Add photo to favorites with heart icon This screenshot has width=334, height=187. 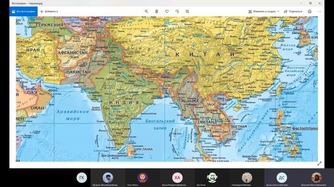167,11
